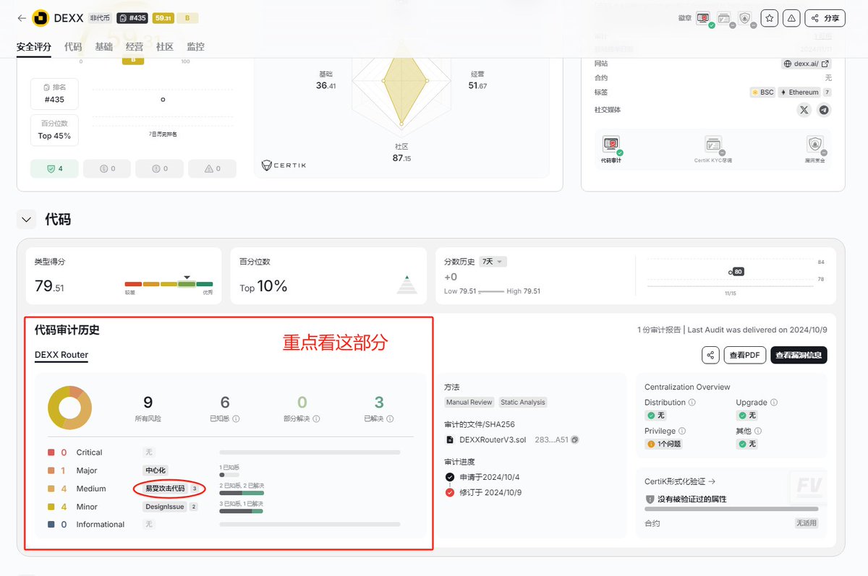
Task: Click the score category color bar
Action: click(x=169, y=284)
